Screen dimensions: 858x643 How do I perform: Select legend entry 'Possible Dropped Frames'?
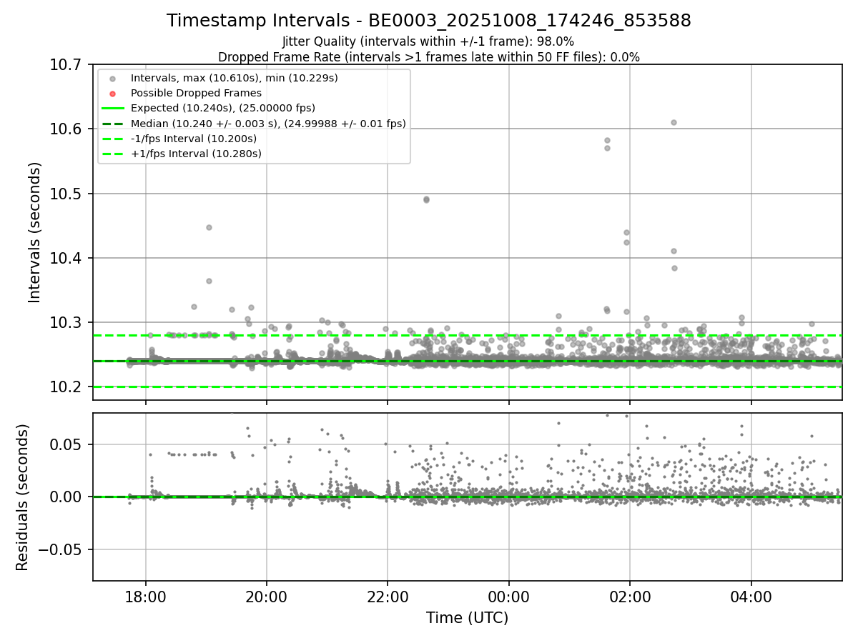pyautogui.click(x=196, y=93)
